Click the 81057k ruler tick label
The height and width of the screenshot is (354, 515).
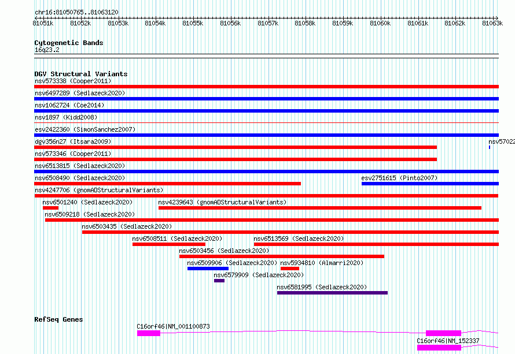[x=268, y=23]
